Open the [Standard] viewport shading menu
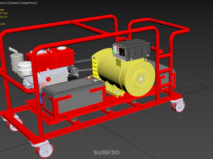This screenshot has width=213, height=159. click(x=14, y=3)
